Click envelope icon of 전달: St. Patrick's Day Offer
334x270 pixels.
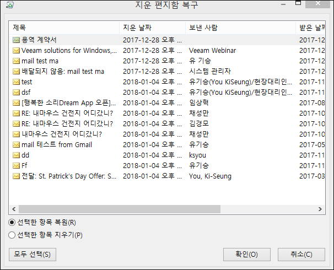pos(16,176)
